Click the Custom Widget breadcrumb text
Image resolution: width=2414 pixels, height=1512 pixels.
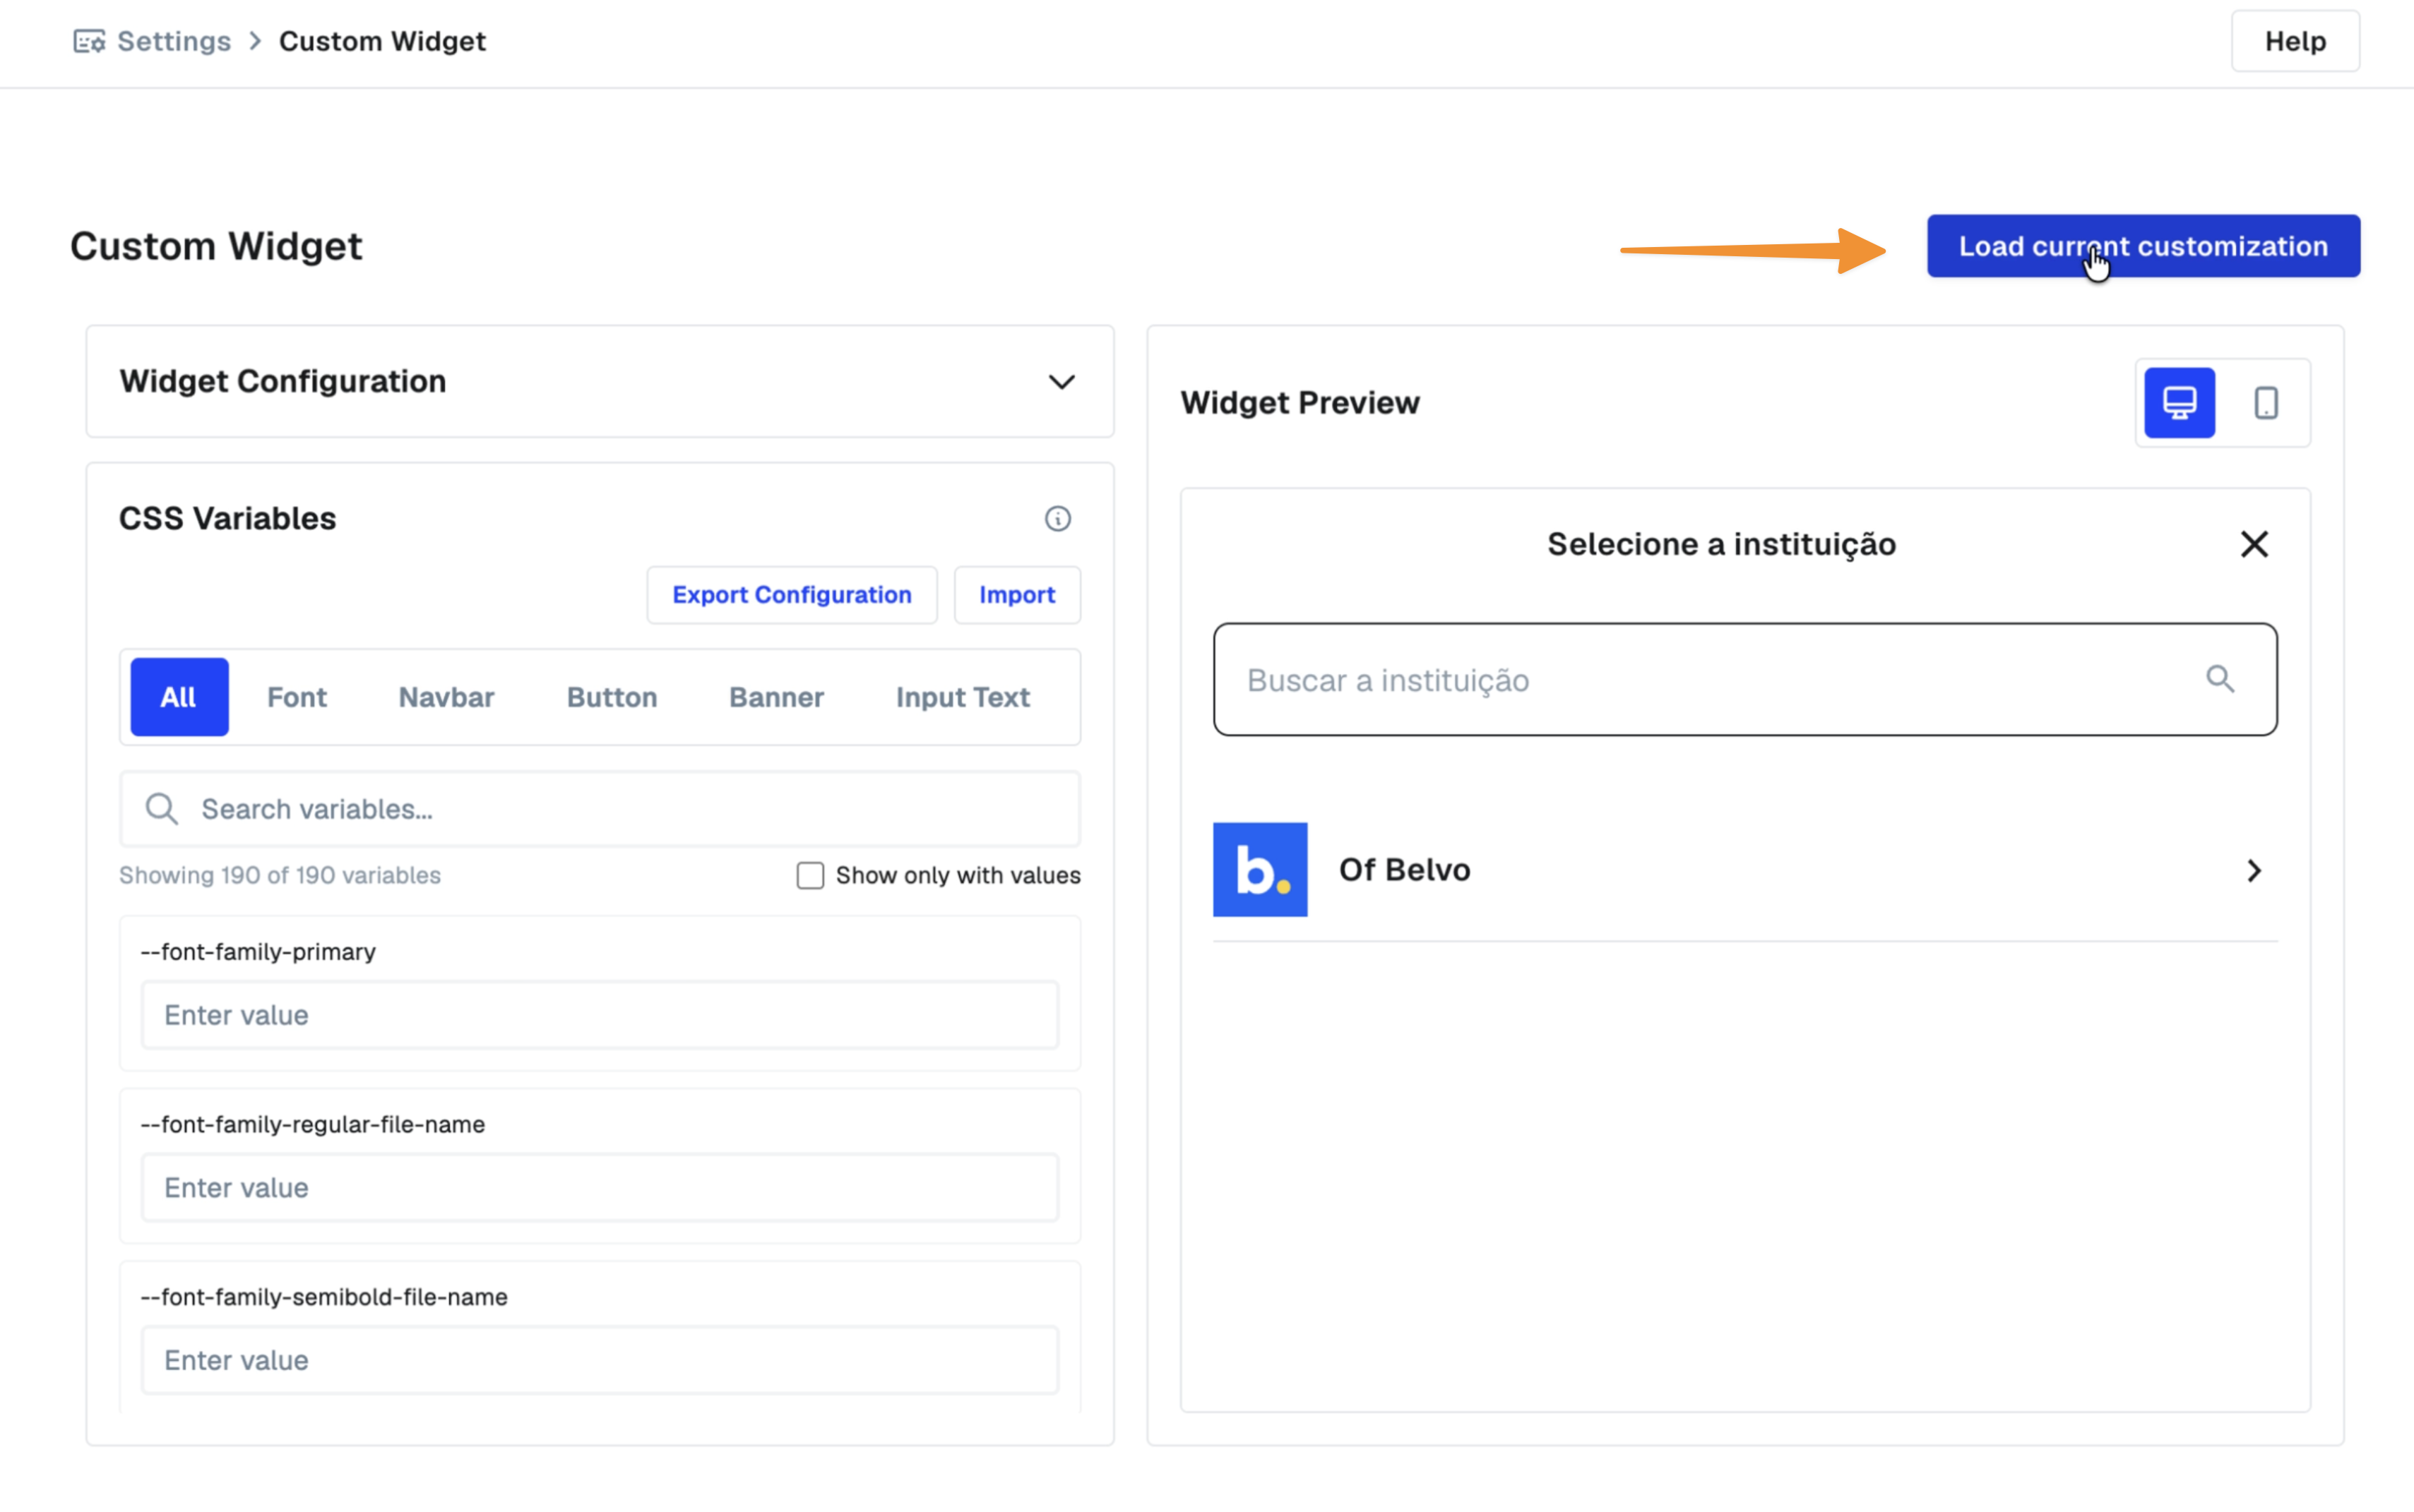[382, 41]
